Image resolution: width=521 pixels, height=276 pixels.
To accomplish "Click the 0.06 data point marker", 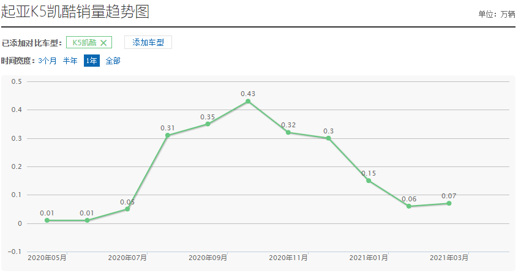I will point(409,206).
